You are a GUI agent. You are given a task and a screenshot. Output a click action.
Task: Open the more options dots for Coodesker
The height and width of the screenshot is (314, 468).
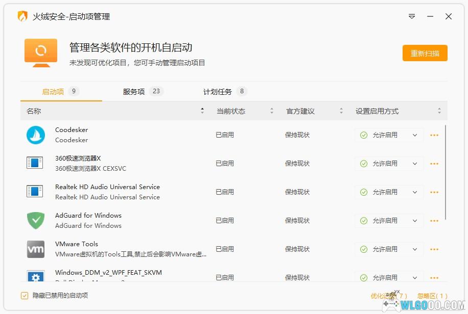pos(434,135)
